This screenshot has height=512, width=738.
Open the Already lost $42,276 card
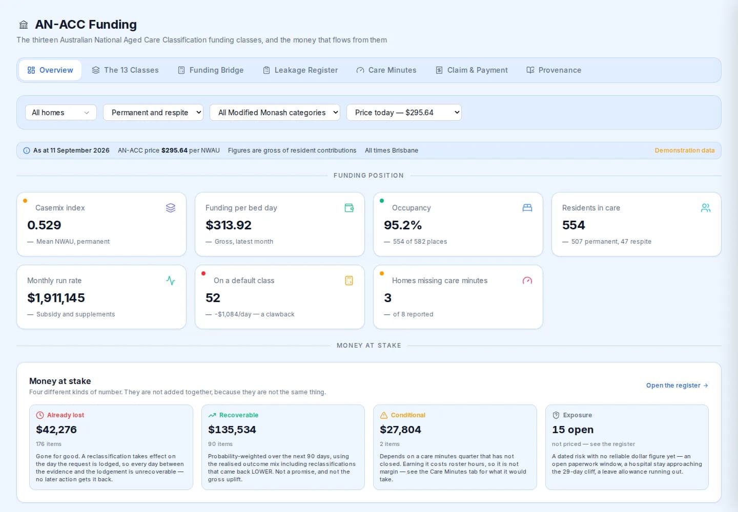(111, 447)
